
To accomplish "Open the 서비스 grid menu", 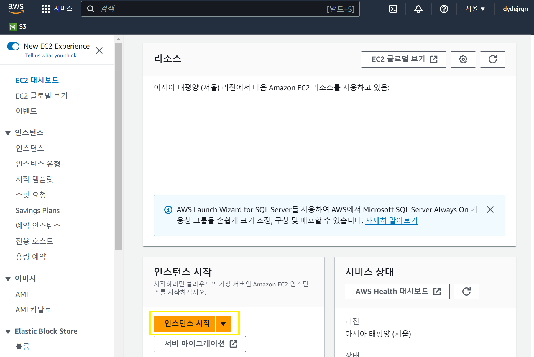I will click(57, 9).
